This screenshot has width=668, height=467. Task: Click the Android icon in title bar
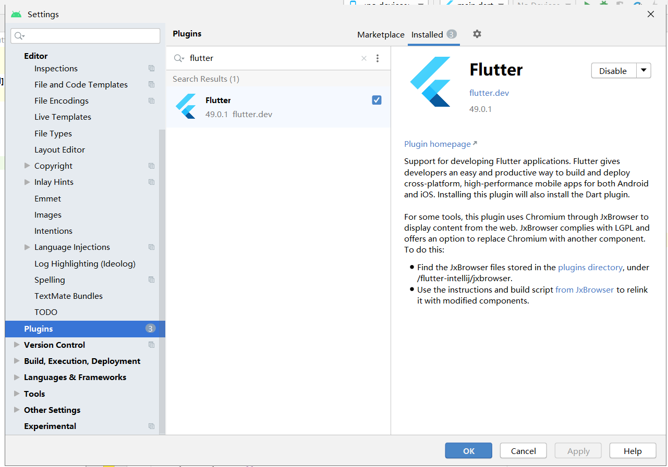point(16,14)
